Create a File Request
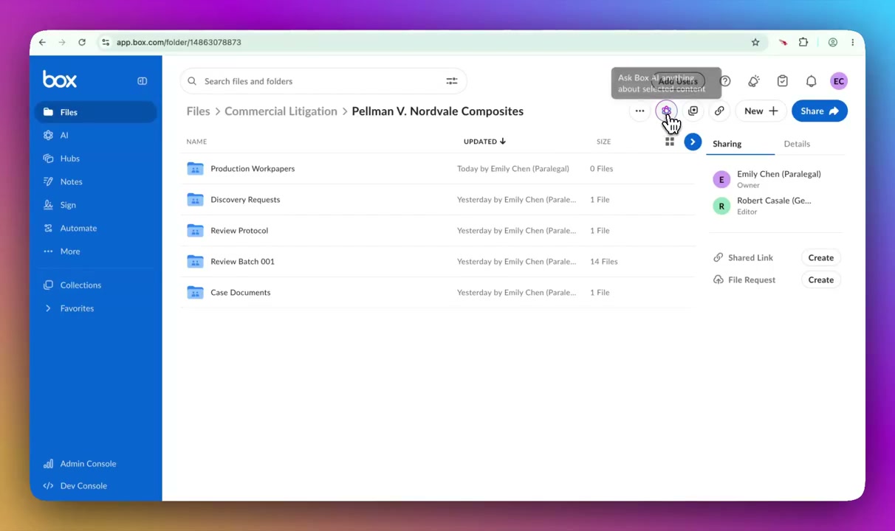895x531 pixels. [x=820, y=280]
